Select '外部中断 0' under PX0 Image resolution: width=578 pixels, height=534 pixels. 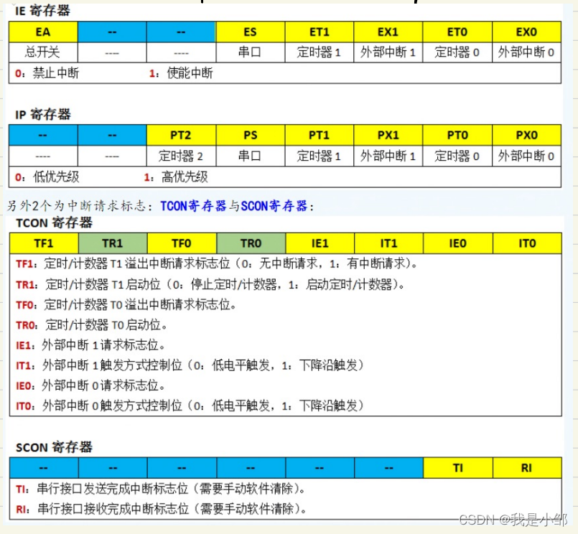coord(527,156)
